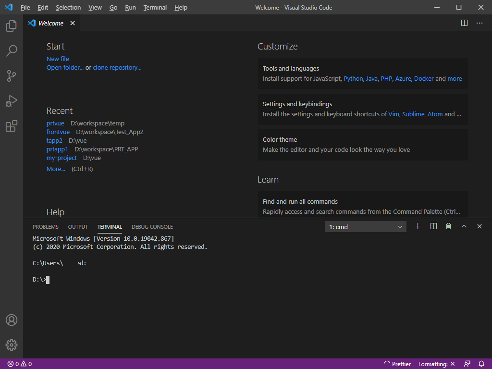The image size is (492, 369).
Task: Switch to the DEBUG CONSOLE tab
Action: [x=152, y=227]
